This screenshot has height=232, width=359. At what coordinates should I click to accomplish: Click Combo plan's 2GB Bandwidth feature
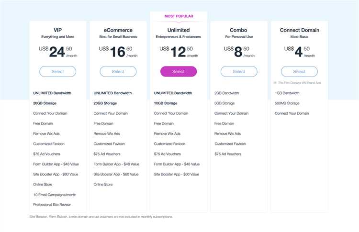(x=227, y=93)
